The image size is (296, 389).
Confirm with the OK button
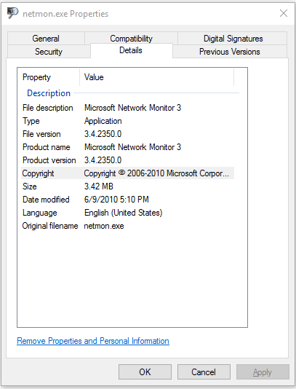(x=145, y=372)
